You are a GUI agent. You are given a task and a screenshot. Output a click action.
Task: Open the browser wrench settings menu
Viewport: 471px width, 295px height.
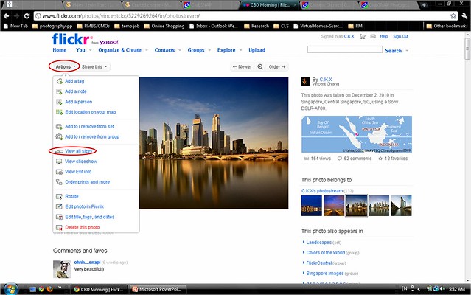coord(464,16)
